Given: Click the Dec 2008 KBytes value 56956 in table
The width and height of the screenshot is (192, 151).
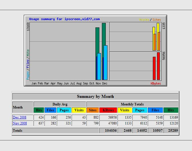Looking at the screenshot, I should (x=113, y=117).
